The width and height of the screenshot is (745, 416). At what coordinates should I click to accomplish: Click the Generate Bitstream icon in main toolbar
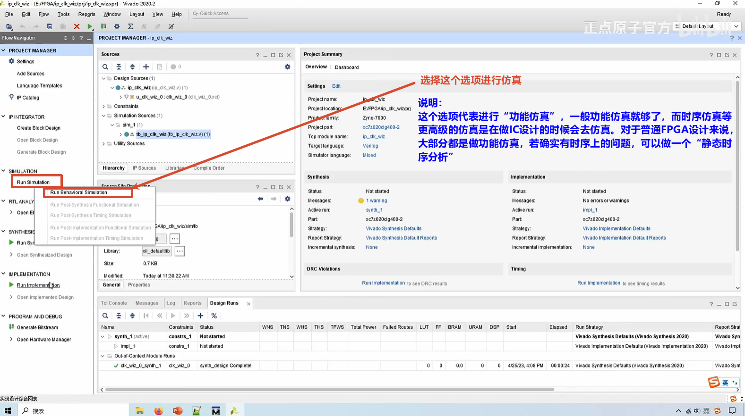(103, 26)
